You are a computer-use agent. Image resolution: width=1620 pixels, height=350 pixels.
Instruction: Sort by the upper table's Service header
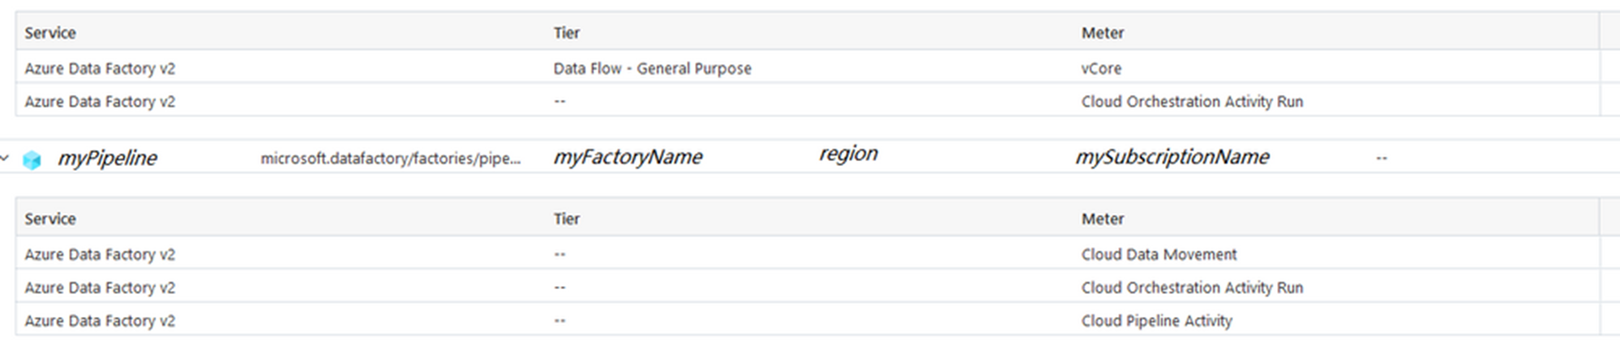pyautogui.click(x=50, y=32)
